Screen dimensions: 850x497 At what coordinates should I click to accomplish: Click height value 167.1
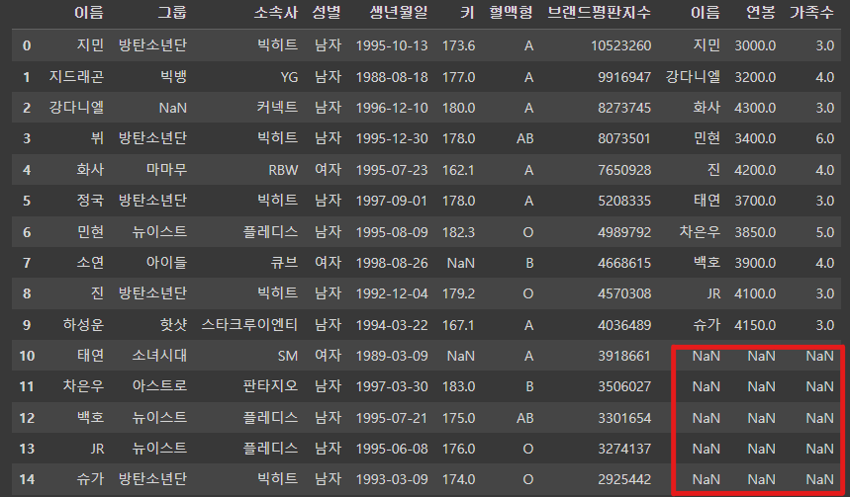(x=458, y=325)
